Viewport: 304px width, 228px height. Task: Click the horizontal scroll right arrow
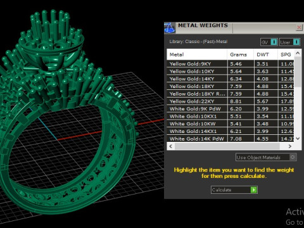290,146
